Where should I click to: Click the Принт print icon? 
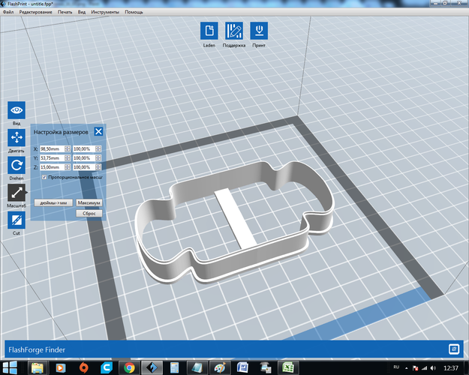[259, 31]
